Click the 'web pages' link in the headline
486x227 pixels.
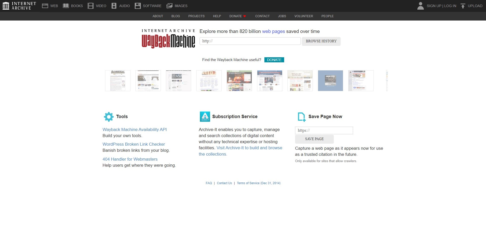pos(273,31)
